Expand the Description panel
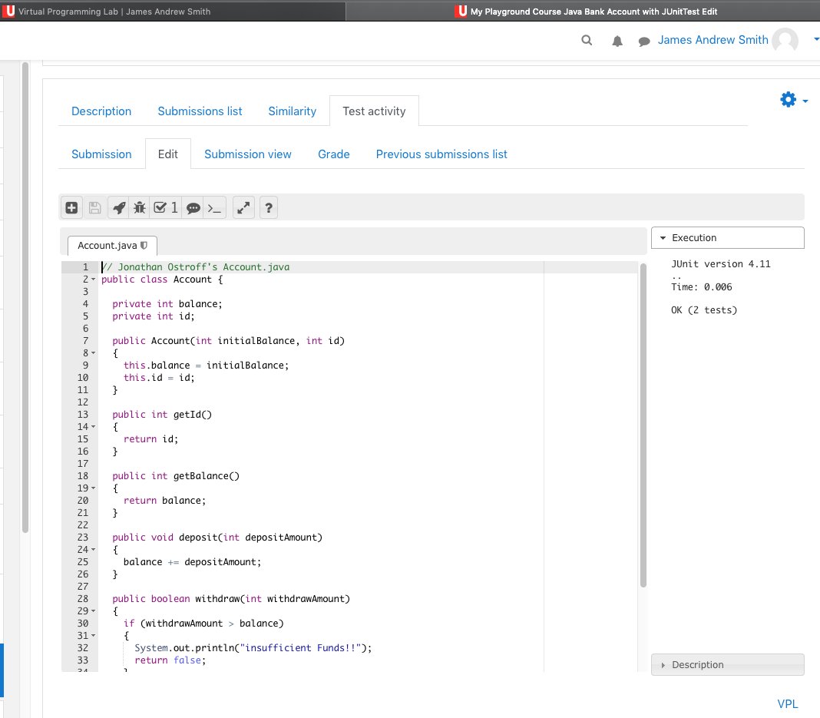This screenshot has height=718, width=820. (x=727, y=665)
